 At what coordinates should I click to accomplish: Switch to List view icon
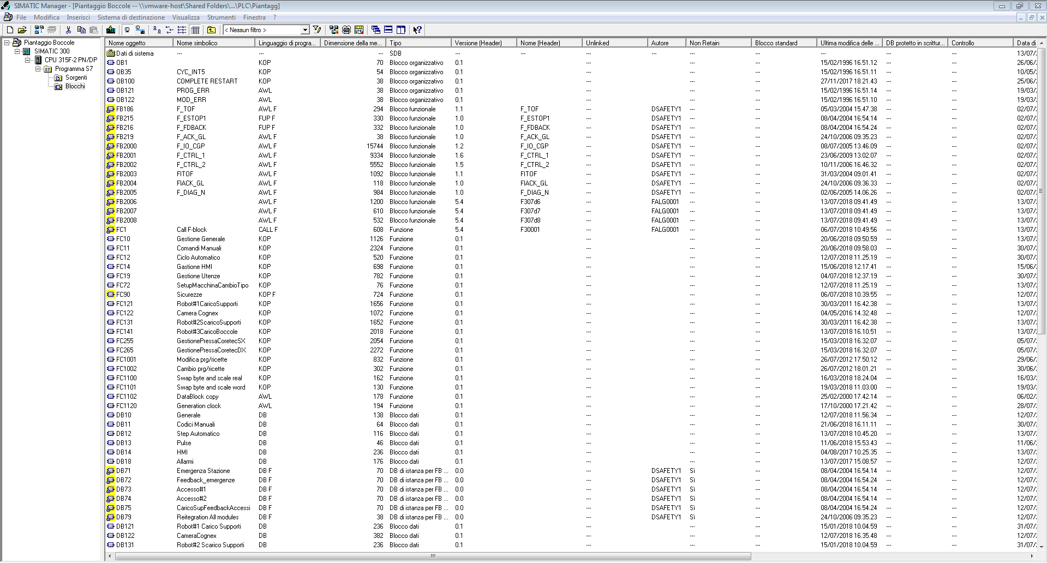(x=182, y=30)
